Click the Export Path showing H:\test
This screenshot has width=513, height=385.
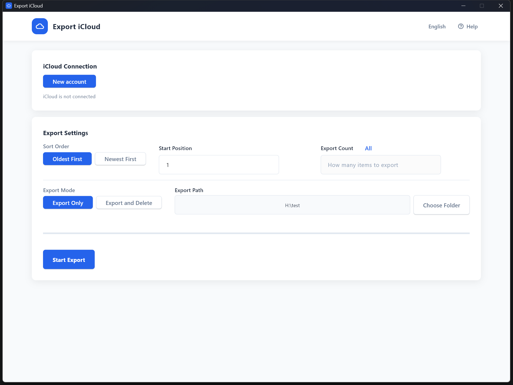(292, 205)
